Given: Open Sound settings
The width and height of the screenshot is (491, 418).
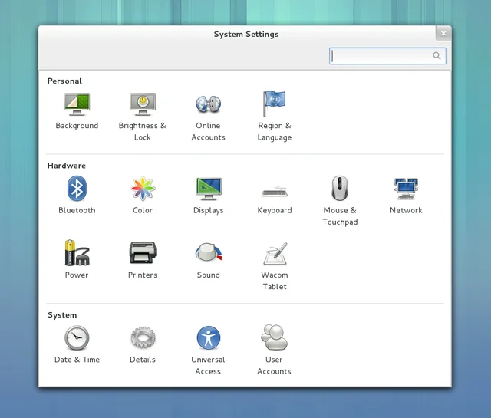Looking at the screenshot, I should click(208, 253).
